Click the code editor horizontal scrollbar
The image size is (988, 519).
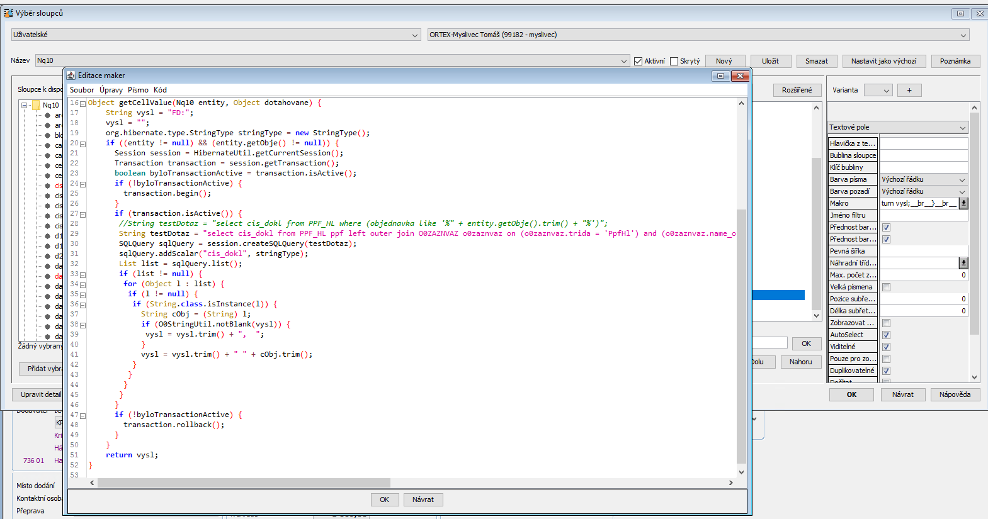(x=243, y=483)
